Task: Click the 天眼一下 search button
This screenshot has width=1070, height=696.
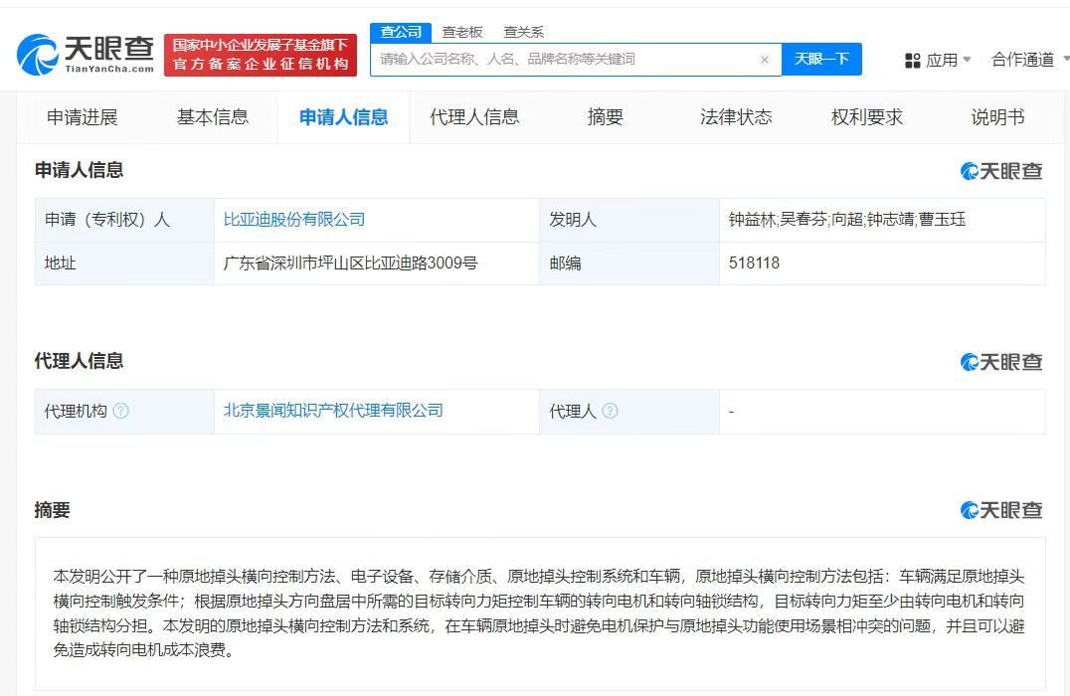Action: click(822, 60)
